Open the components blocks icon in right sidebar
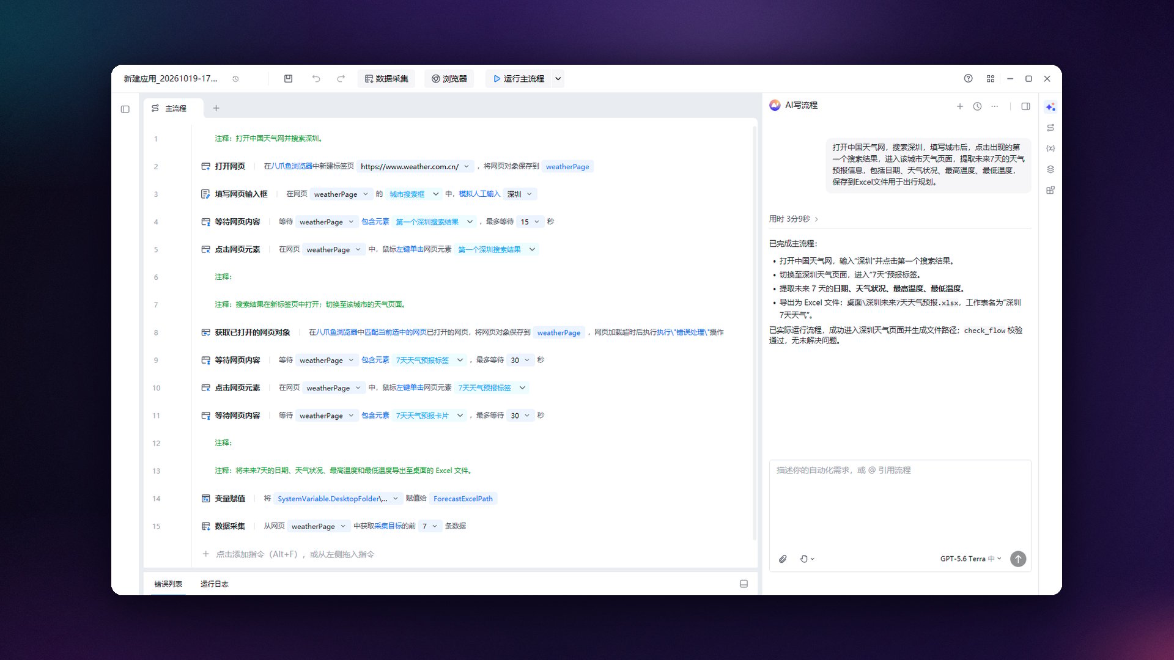This screenshot has height=660, width=1174. click(x=1050, y=190)
